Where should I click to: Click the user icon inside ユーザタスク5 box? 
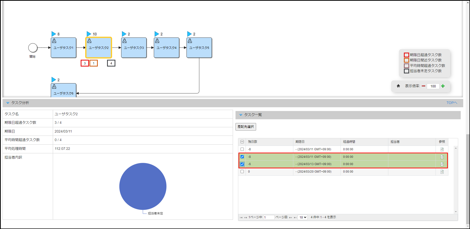point(190,41)
